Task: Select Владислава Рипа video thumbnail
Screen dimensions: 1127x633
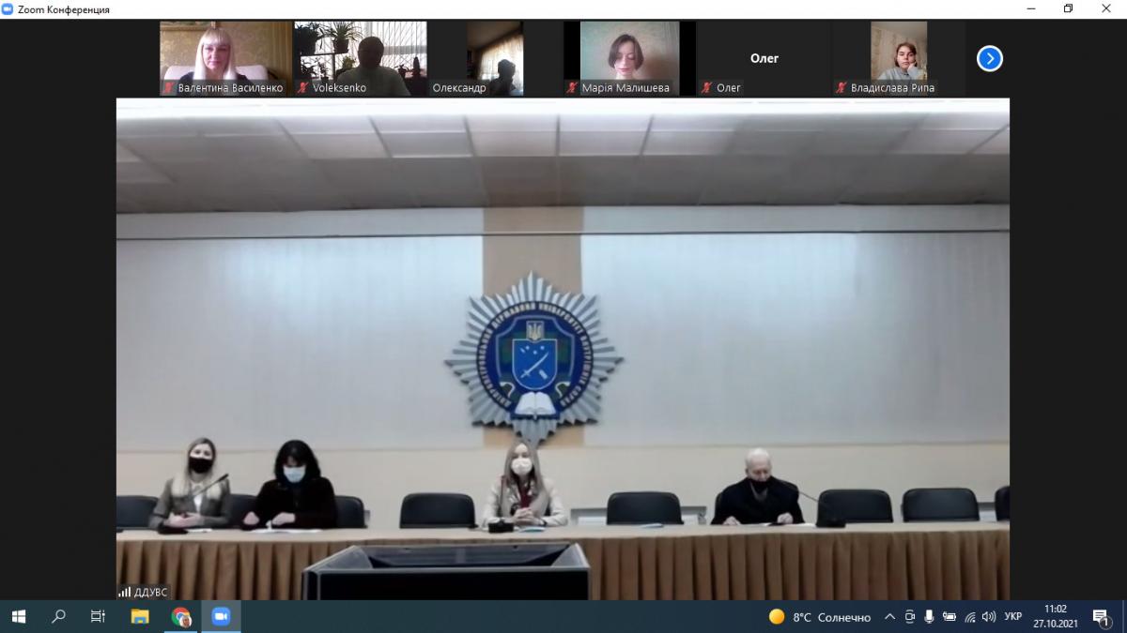Action: [899, 58]
